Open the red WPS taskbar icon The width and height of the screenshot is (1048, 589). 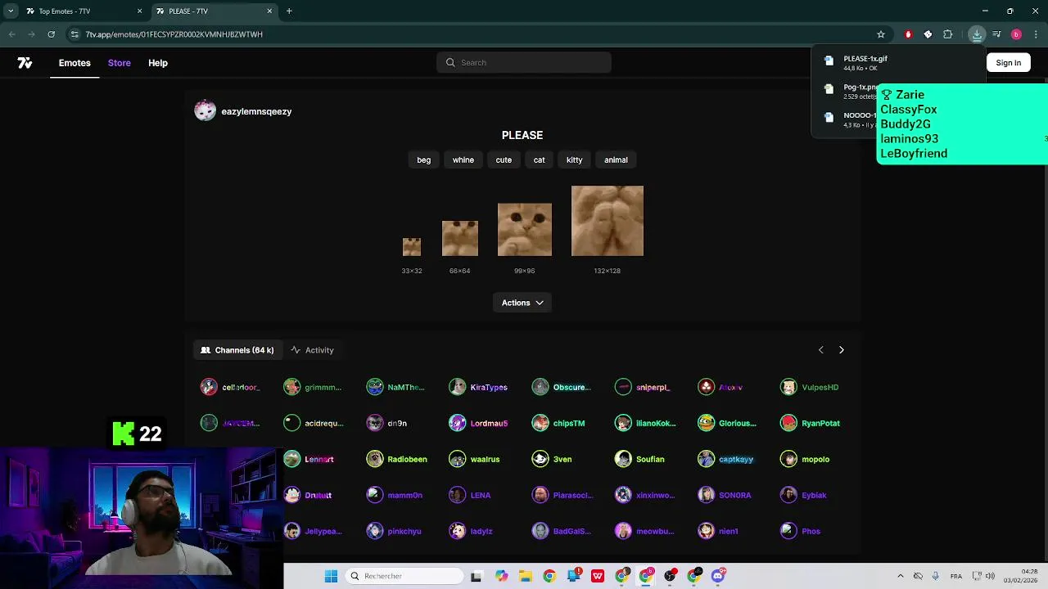click(x=598, y=576)
